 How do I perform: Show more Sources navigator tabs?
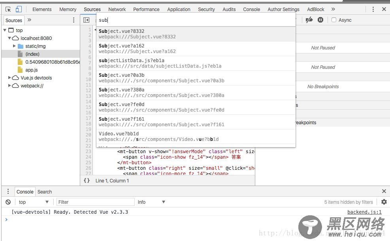click(x=29, y=20)
